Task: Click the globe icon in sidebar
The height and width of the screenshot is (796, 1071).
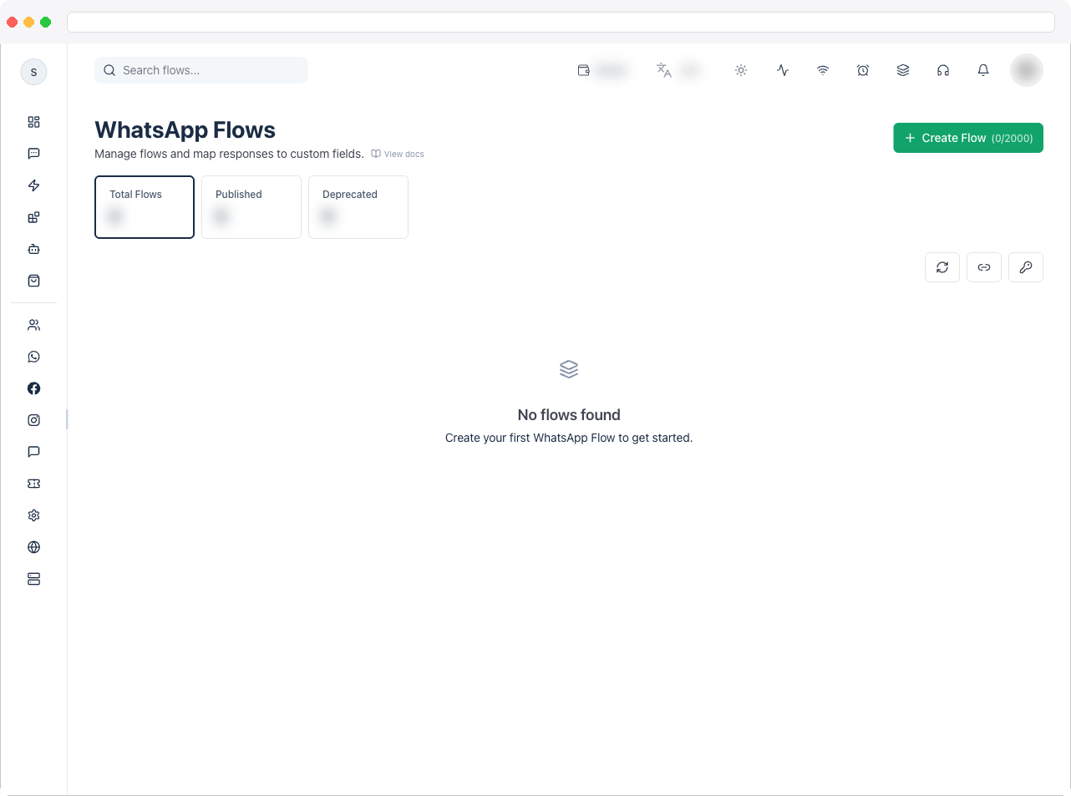Action: [33, 547]
